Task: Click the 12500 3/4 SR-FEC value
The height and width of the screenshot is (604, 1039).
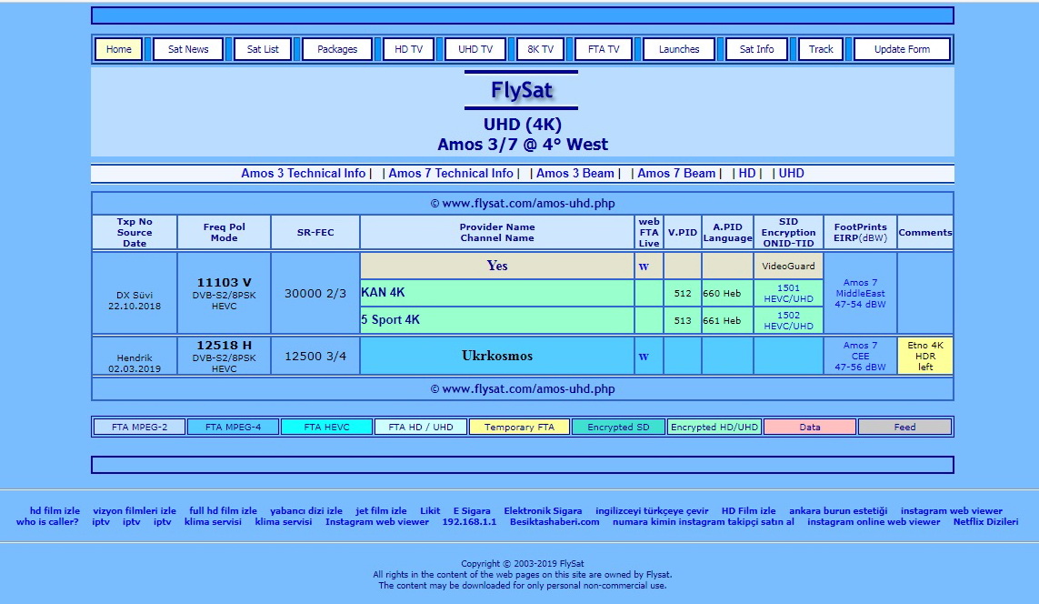Action: click(315, 356)
